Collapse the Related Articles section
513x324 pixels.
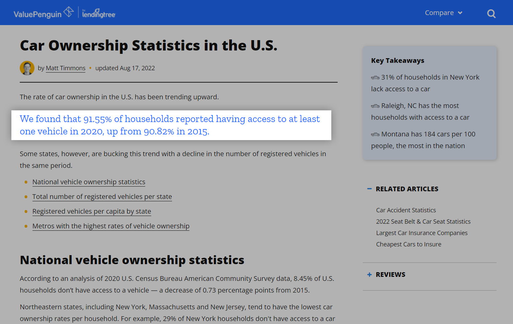pyautogui.click(x=369, y=189)
